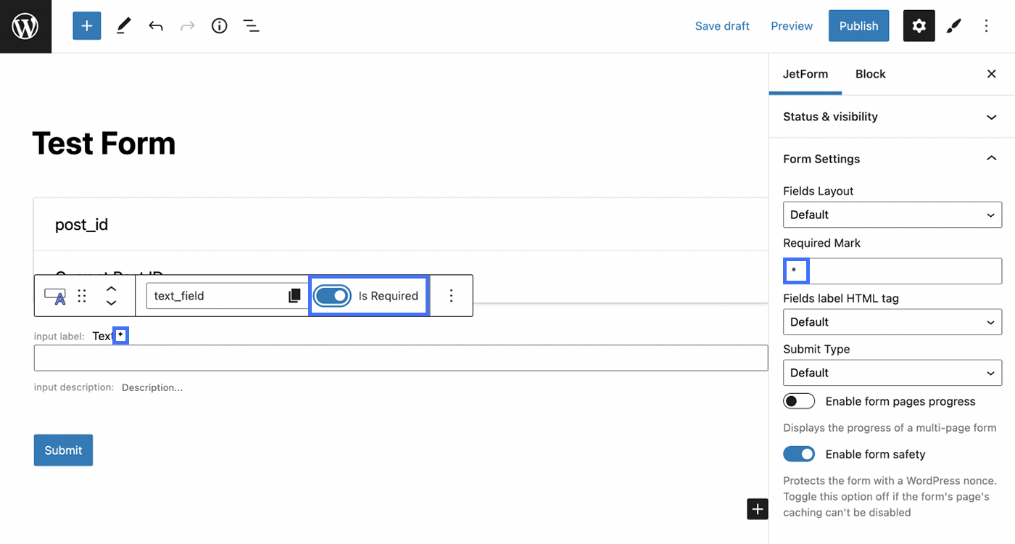Open the Styles paintbrush panel
This screenshot has height=544, width=1015.
tap(953, 25)
